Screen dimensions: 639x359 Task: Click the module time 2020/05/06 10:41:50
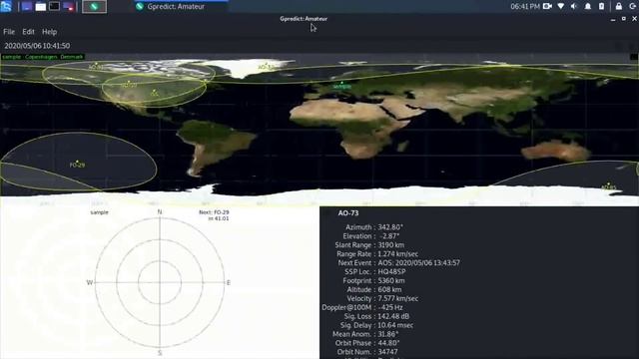(x=37, y=46)
